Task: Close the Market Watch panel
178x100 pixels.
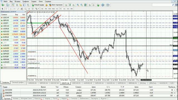Action: point(25,12)
